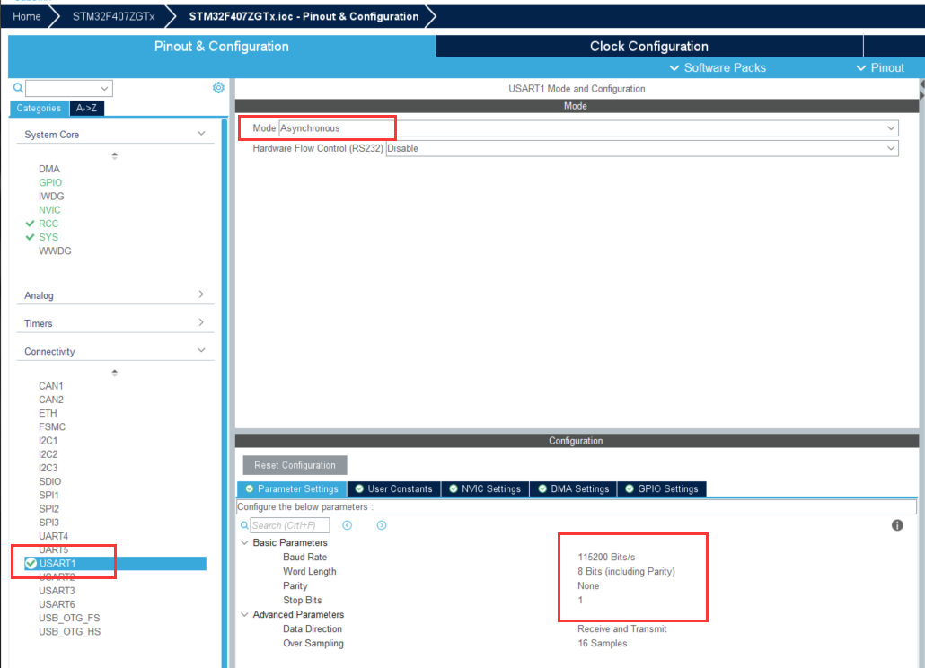Select USART6 peripheral
The image size is (925, 668).
pyautogui.click(x=57, y=603)
